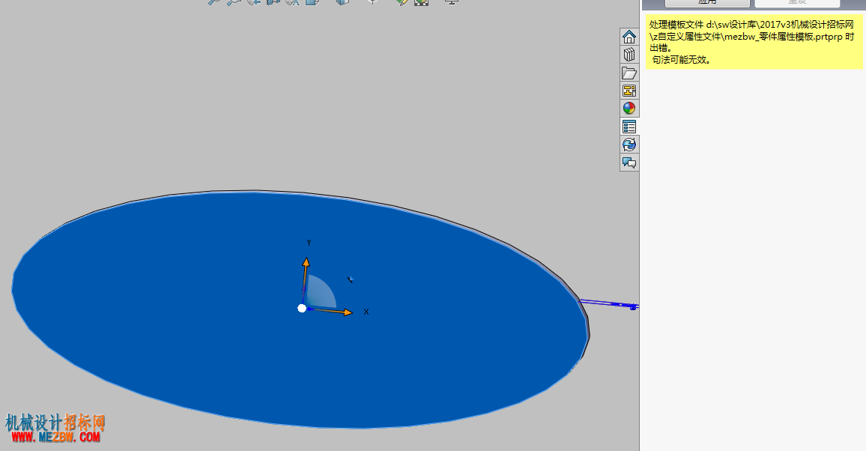The width and height of the screenshot is (866, 451).
Task: Click the Previous View toolbar icon
Action: (254, 1)
